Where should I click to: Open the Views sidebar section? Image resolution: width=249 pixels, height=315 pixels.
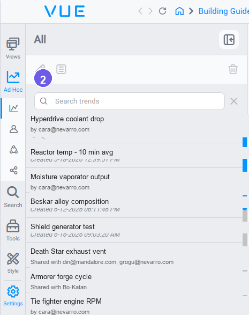click(x=13, y=48)
